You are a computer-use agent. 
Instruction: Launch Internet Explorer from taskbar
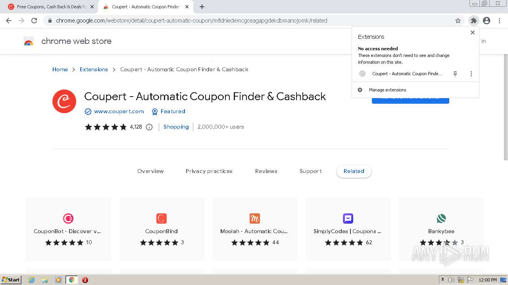pos(31,280)
